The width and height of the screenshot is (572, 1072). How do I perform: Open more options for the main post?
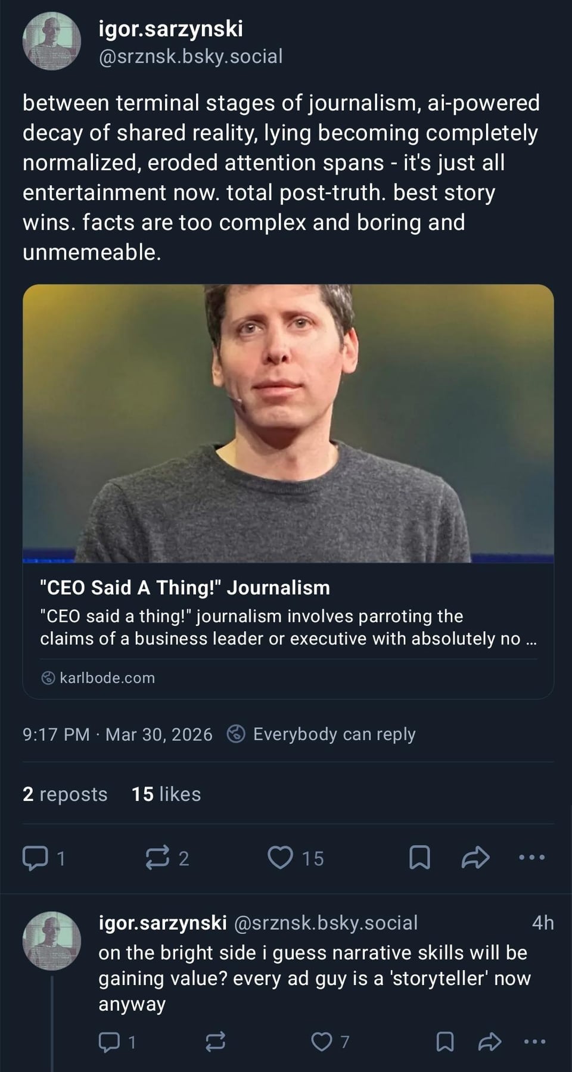coord(531,858)
